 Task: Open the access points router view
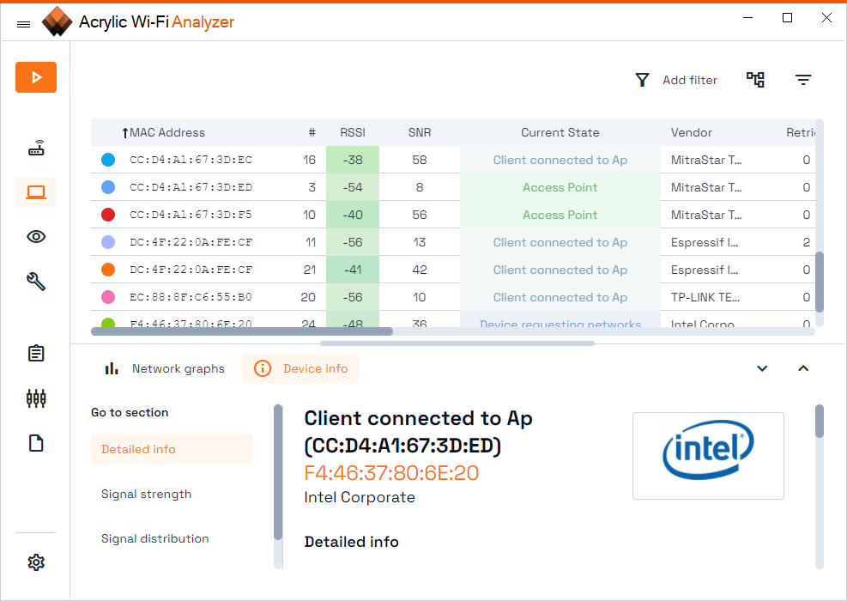pos(36,148)
